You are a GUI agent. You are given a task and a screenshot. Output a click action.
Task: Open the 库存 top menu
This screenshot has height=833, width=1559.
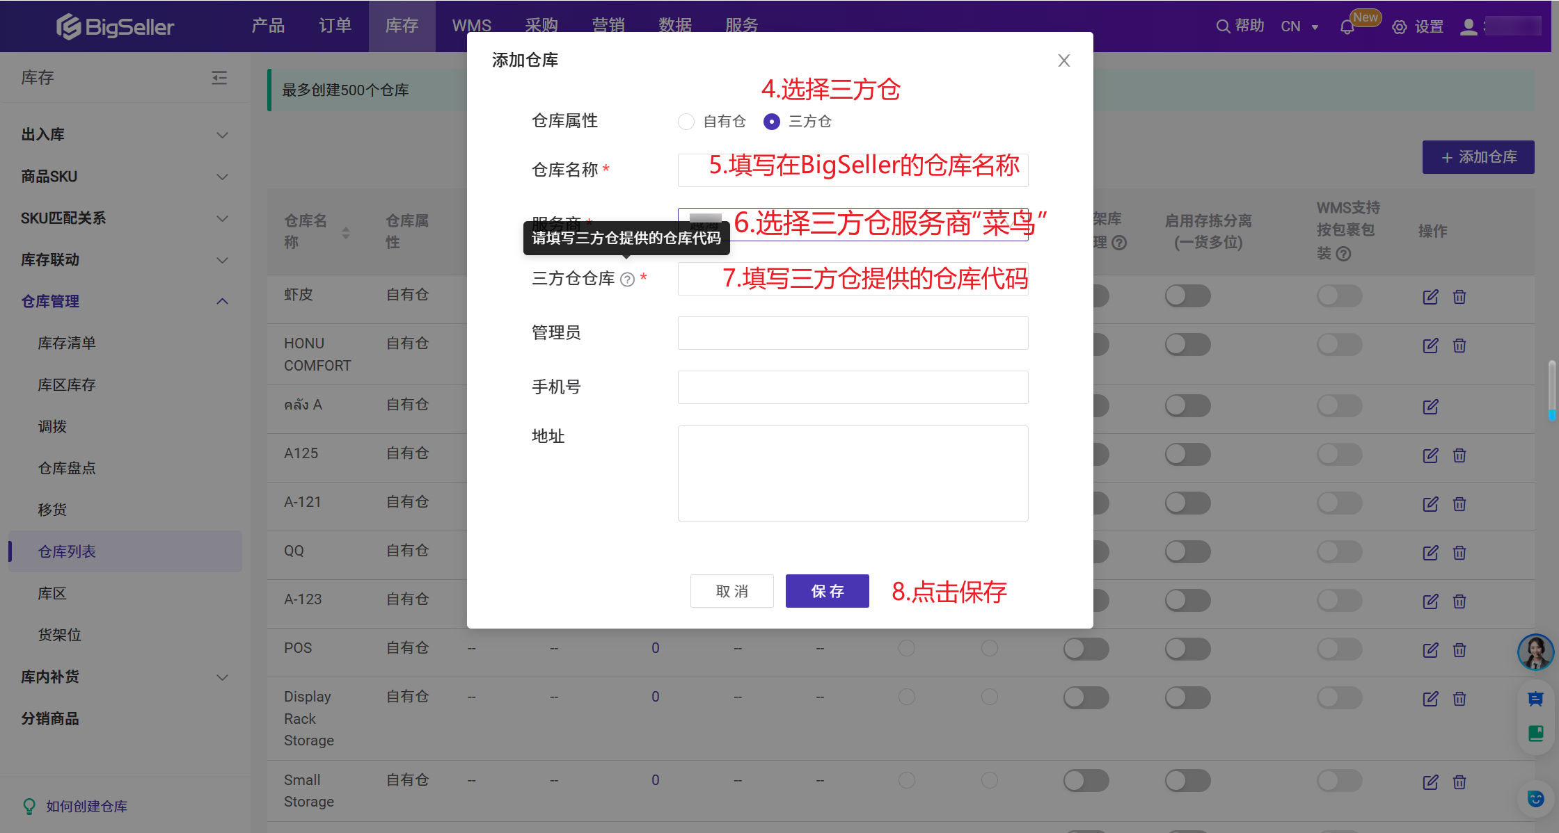(x=402, y=26)
